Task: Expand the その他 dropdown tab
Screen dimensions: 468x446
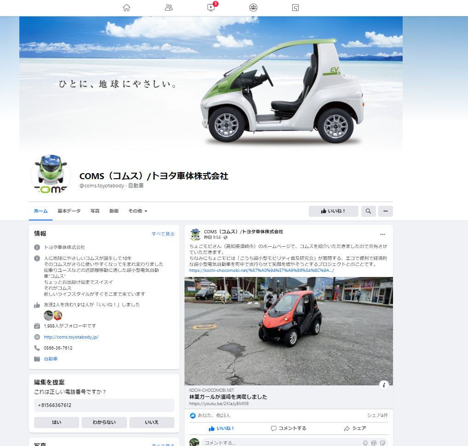Action: pyautogui.click(x=138, y=211)
